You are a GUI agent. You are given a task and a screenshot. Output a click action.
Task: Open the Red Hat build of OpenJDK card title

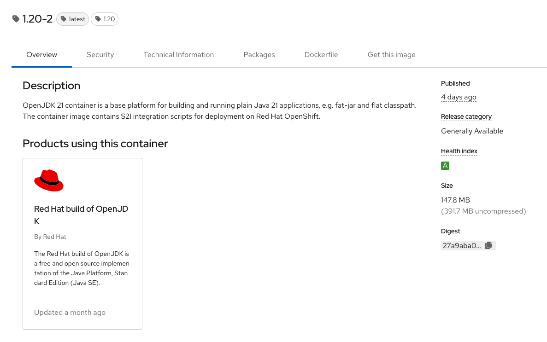click(x=81, y=215)
